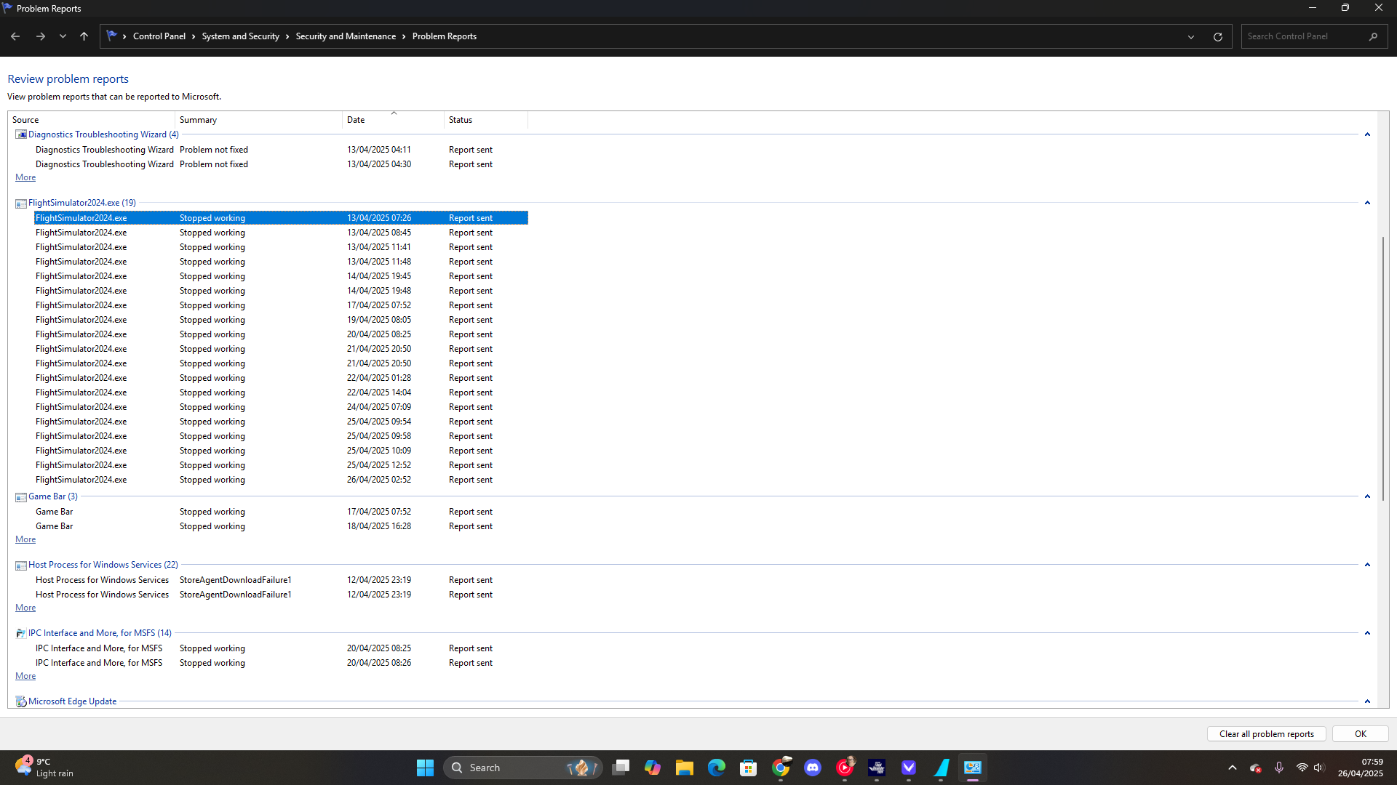The image size is (1397, 785).
Task: Open Control Panel breadcrumb
Action: coord(159,36)
